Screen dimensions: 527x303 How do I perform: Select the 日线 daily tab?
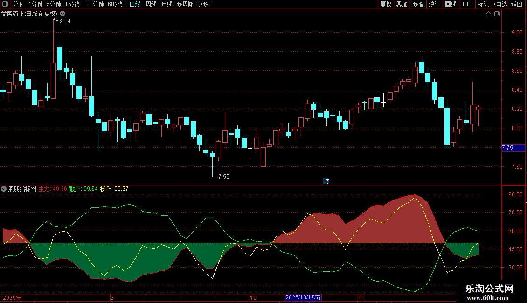click(135, 4)
